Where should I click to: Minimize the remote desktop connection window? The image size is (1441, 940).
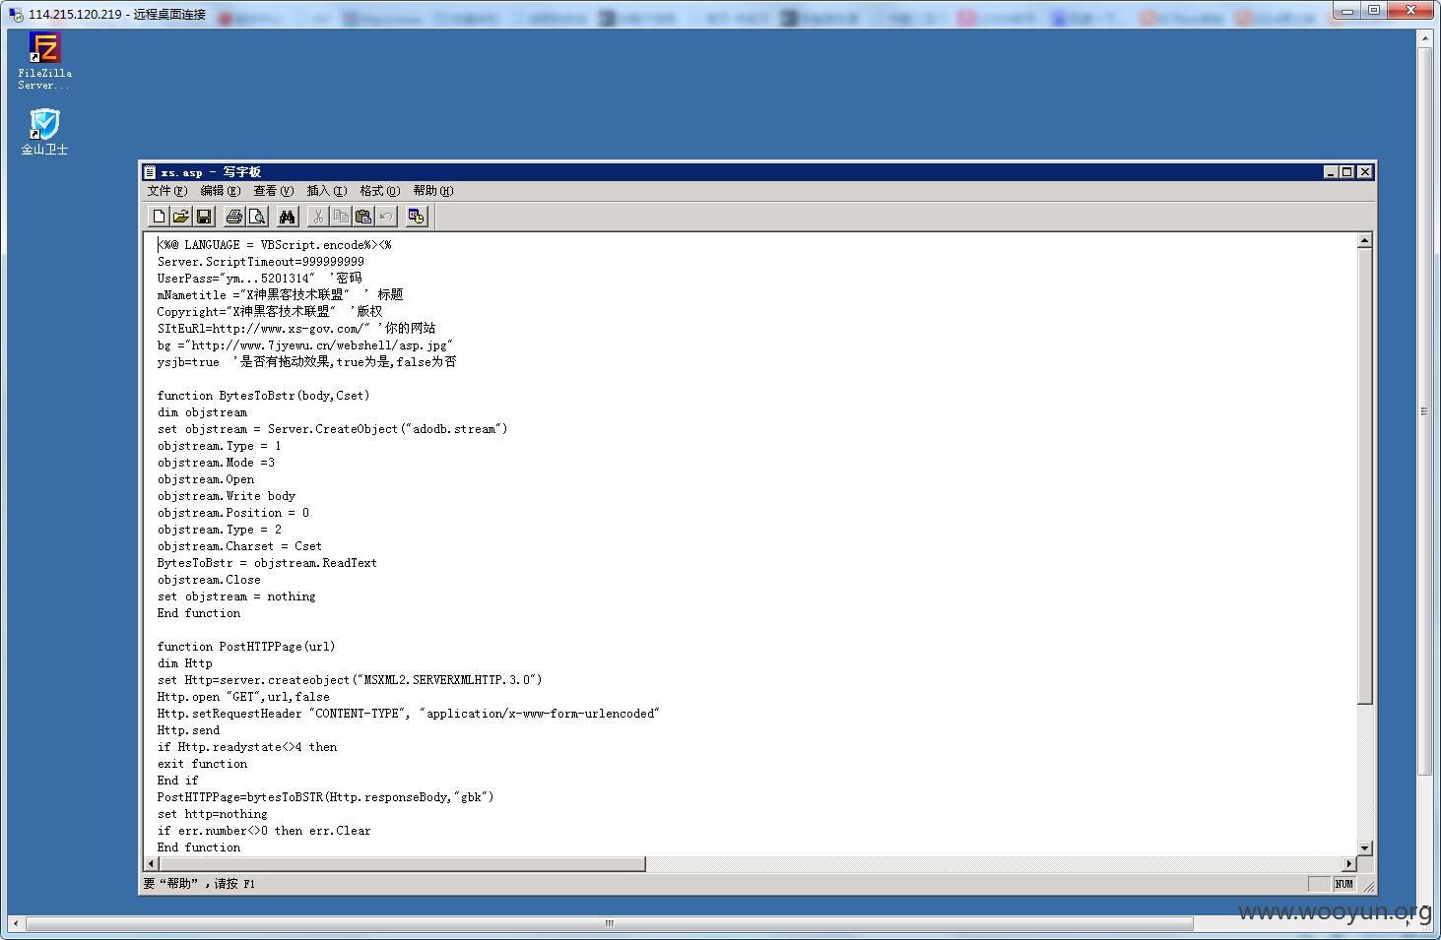pyautogui.click(x=1347, y=10)
